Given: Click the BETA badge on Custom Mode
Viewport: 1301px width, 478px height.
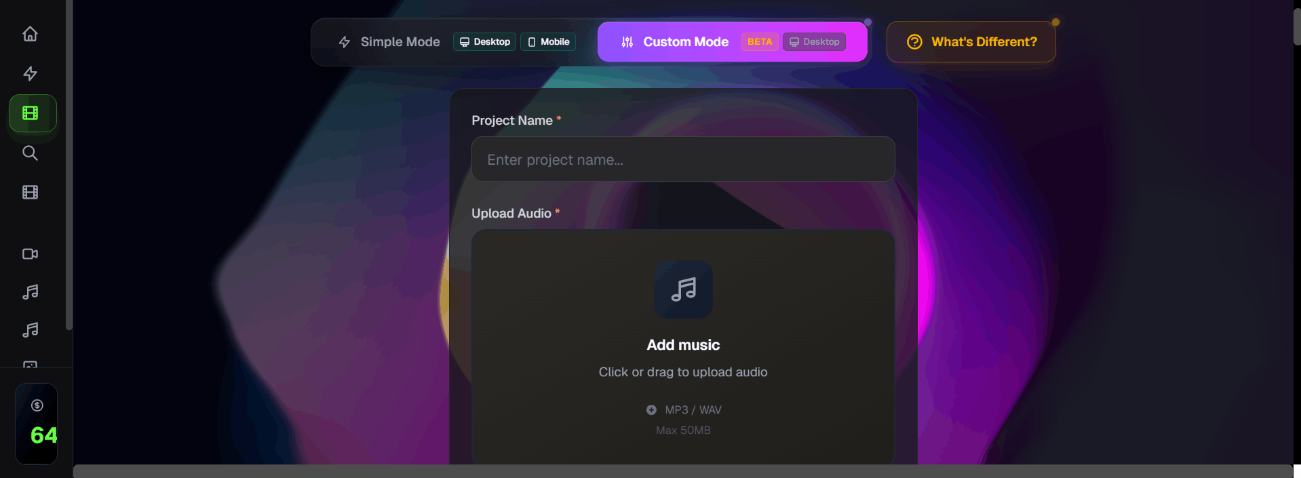Looking at the screenshot, I should click(x=760, y=42).
